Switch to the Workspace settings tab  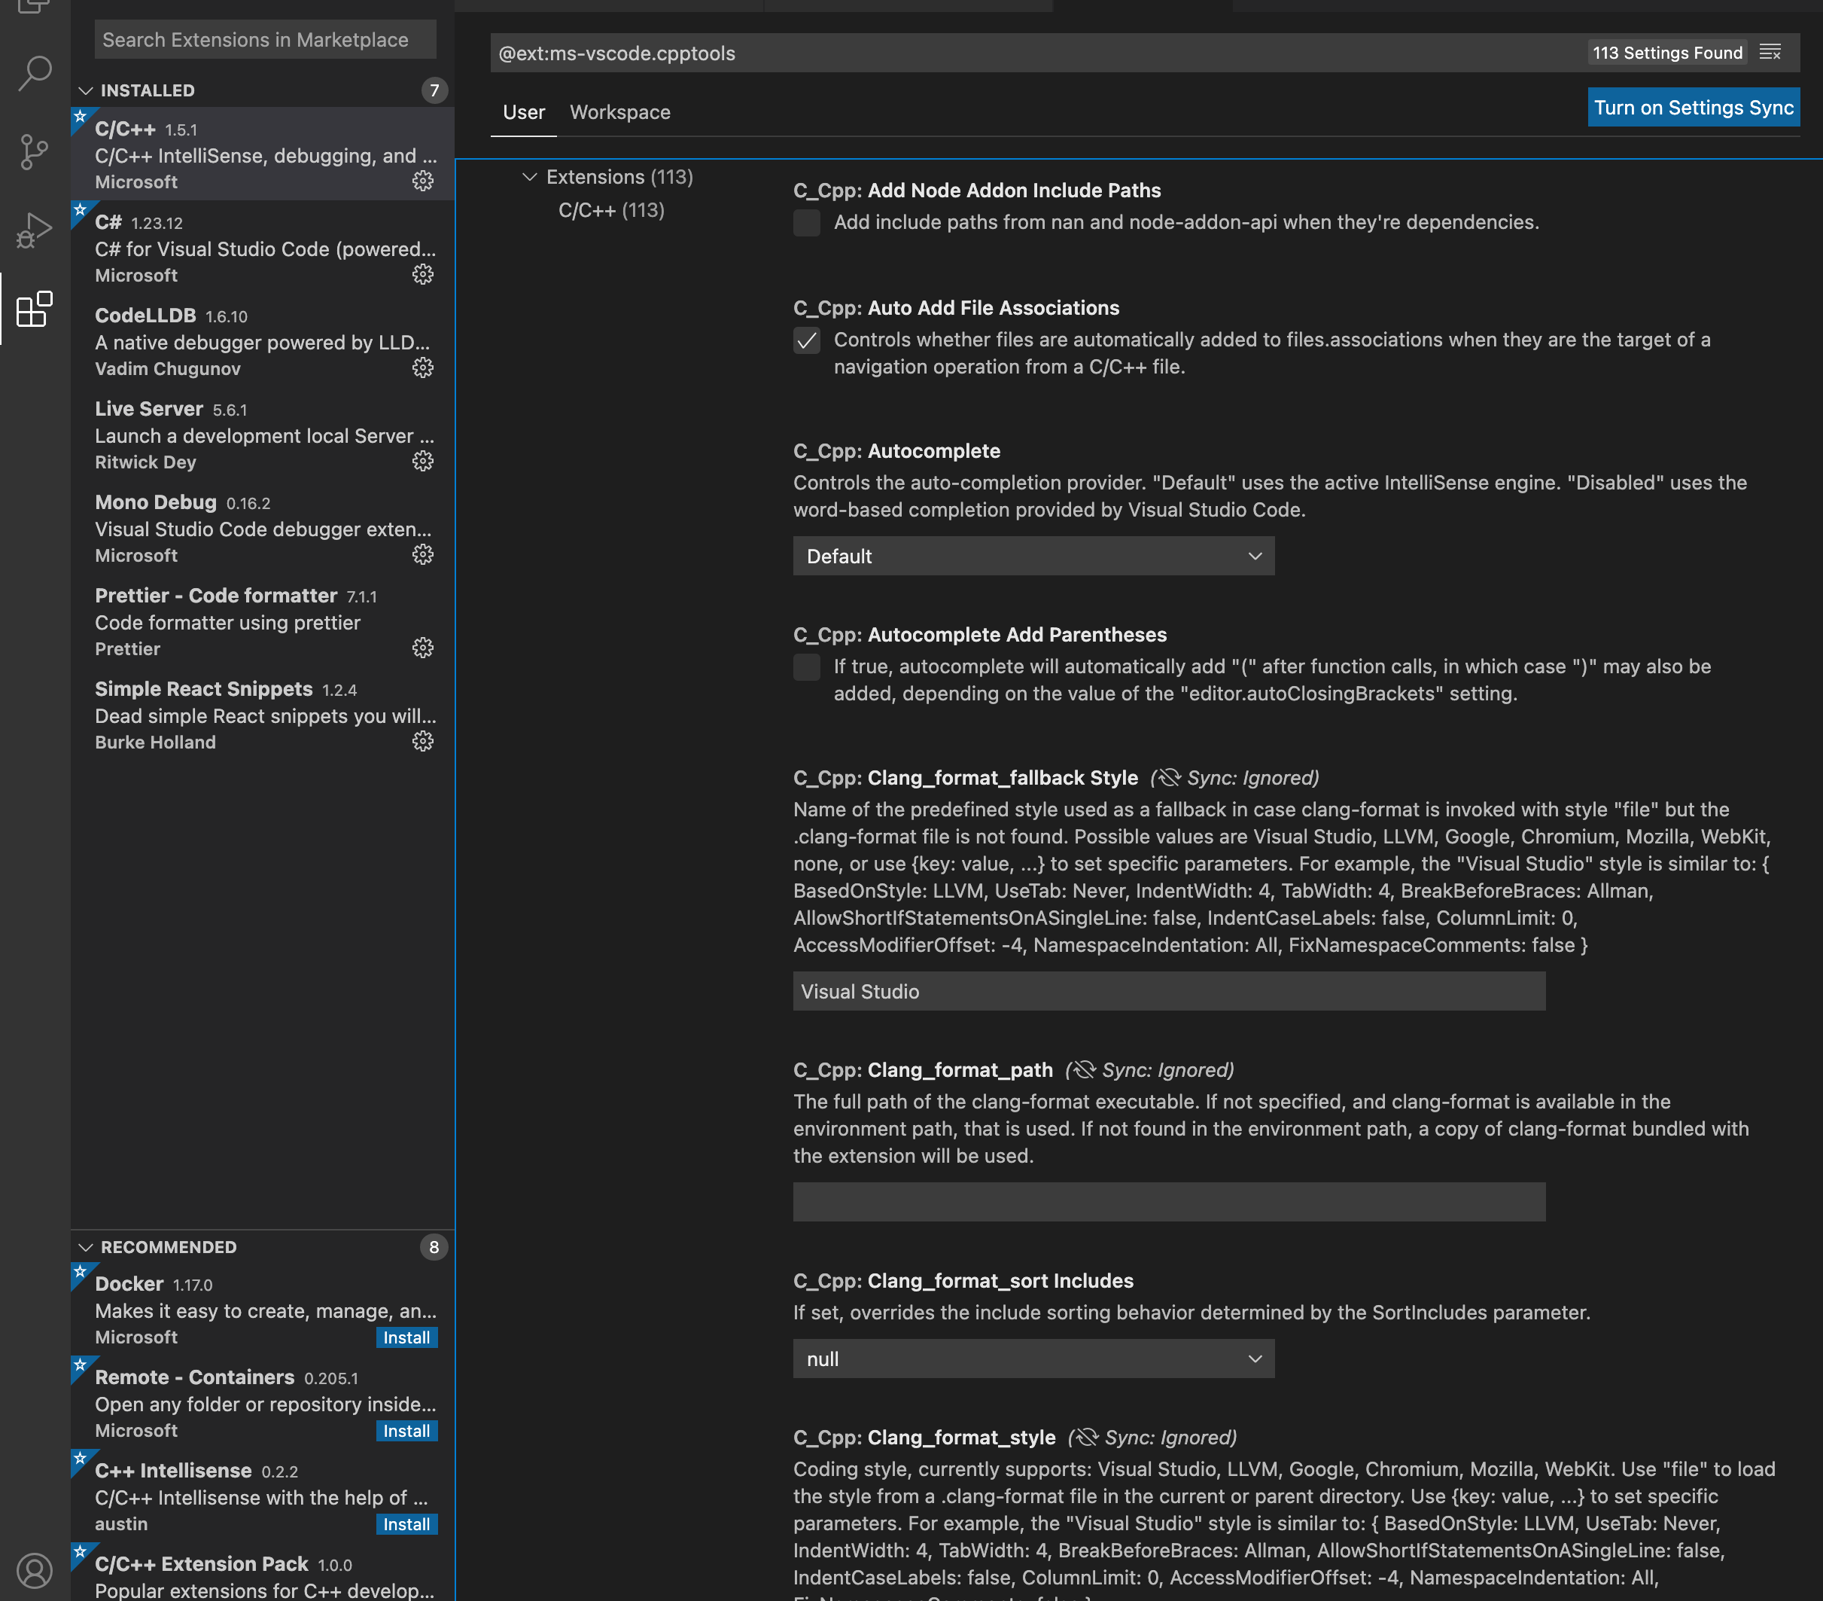click(x=620, y=111)
